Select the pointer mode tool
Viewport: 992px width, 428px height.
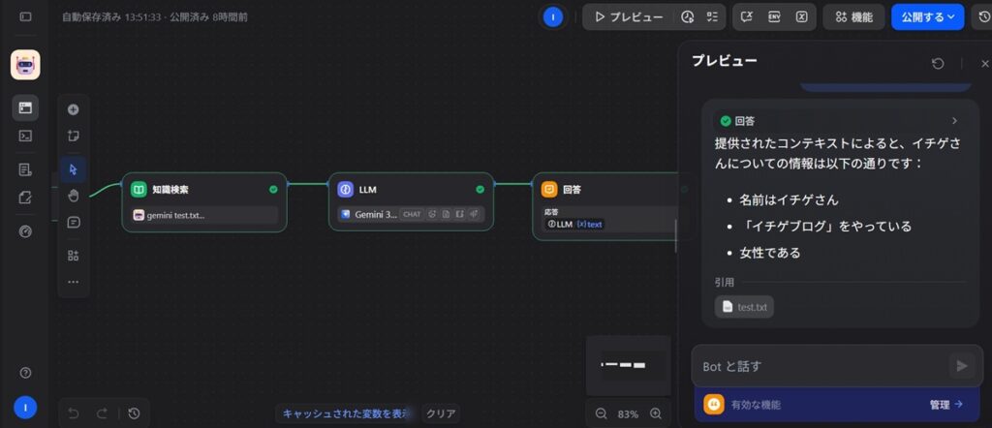[x=74, y=169]
